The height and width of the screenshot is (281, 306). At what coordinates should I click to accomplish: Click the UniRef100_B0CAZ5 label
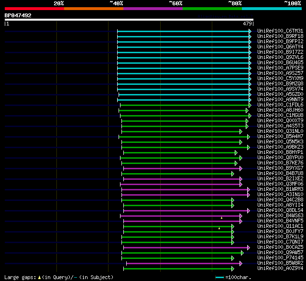[280, 247]
